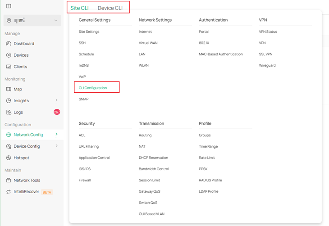Open Dashboard from the sidebar

(24, 44)
